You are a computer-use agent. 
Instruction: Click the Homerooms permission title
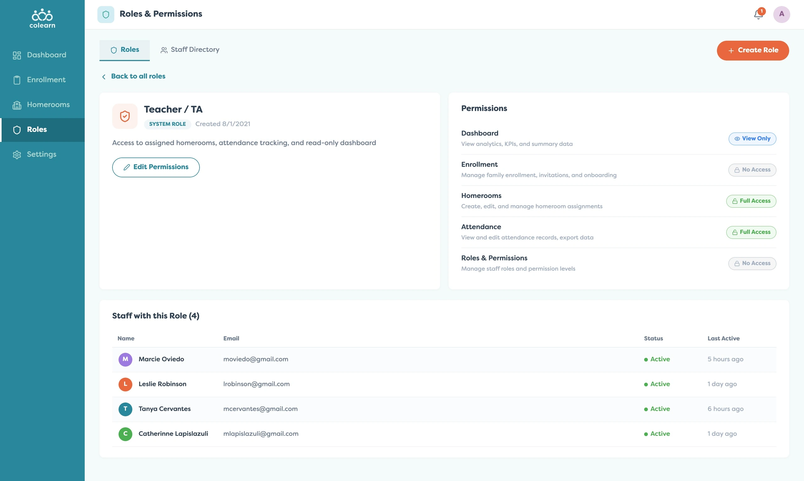click(x=481, y=196)
